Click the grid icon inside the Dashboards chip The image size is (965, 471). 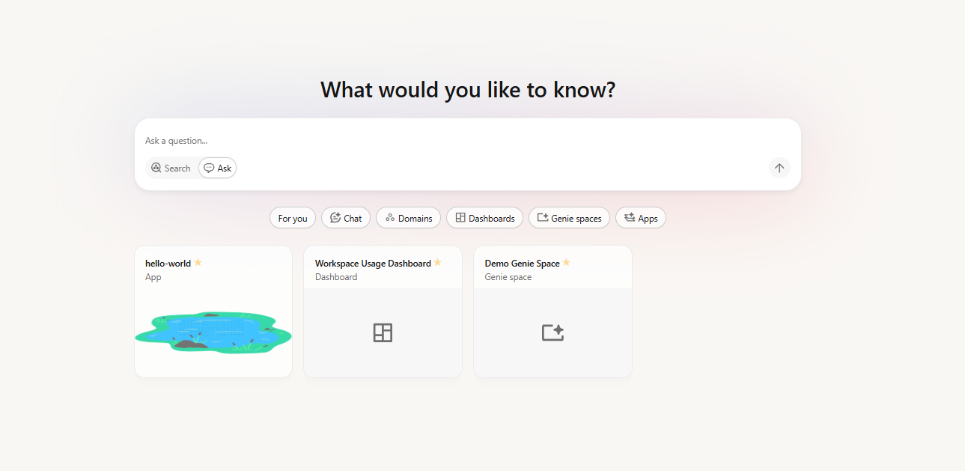tap(459, 217)
